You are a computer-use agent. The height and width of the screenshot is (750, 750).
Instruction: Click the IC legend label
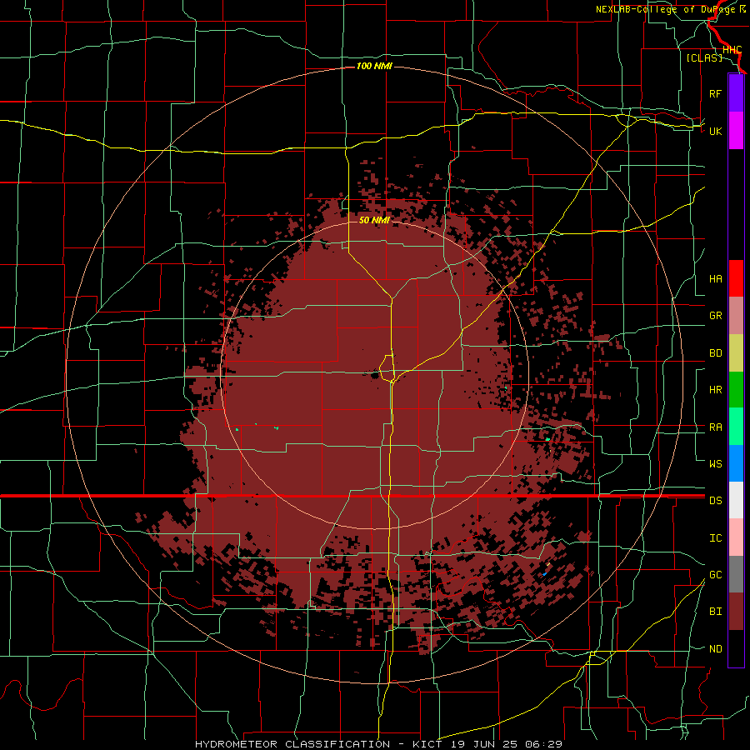point(715,537)
